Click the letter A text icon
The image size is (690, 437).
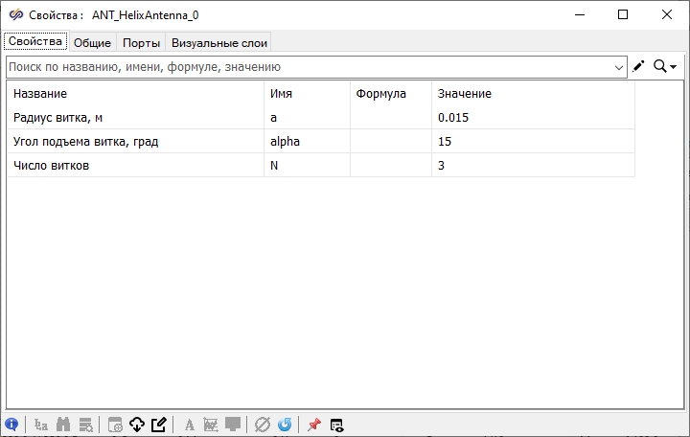click(x=190, y=425)
